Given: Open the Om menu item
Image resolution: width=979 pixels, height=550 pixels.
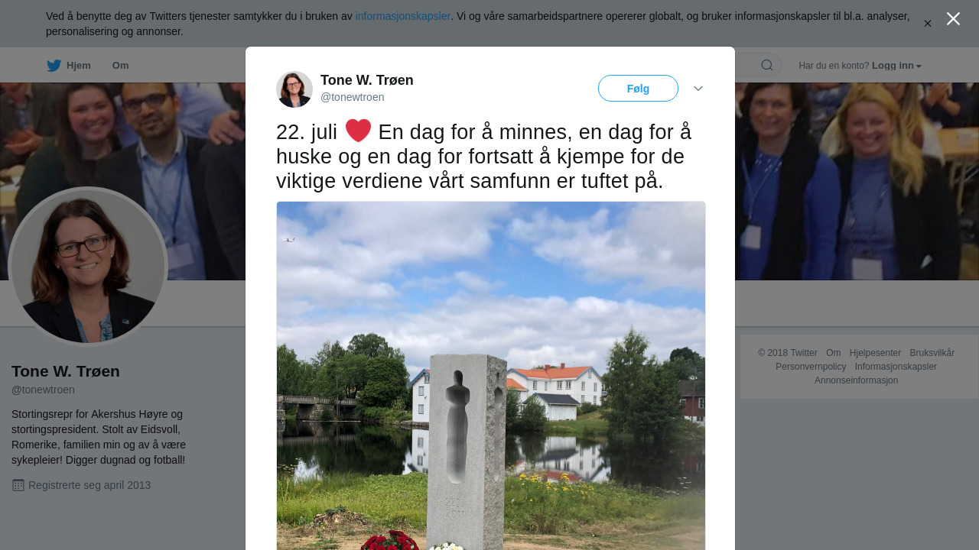Looking at the screenshot, I should coord(120,66).
